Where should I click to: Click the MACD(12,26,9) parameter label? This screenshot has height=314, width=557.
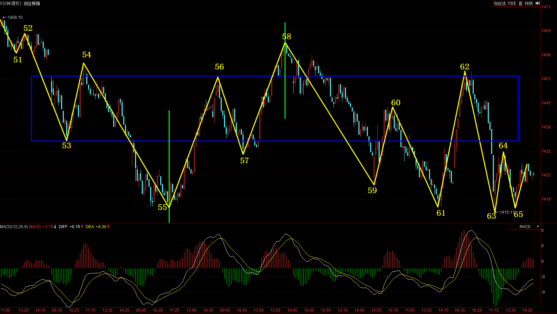coord(14,227)
